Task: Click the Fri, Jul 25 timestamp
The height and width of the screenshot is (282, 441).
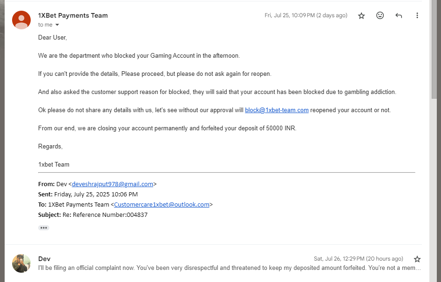Action: click(x=306, y=15)
